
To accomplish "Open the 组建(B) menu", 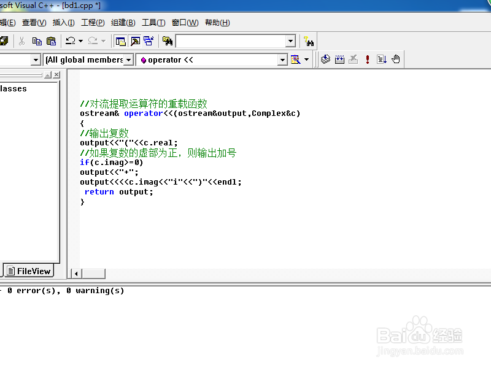I will 123,23.
